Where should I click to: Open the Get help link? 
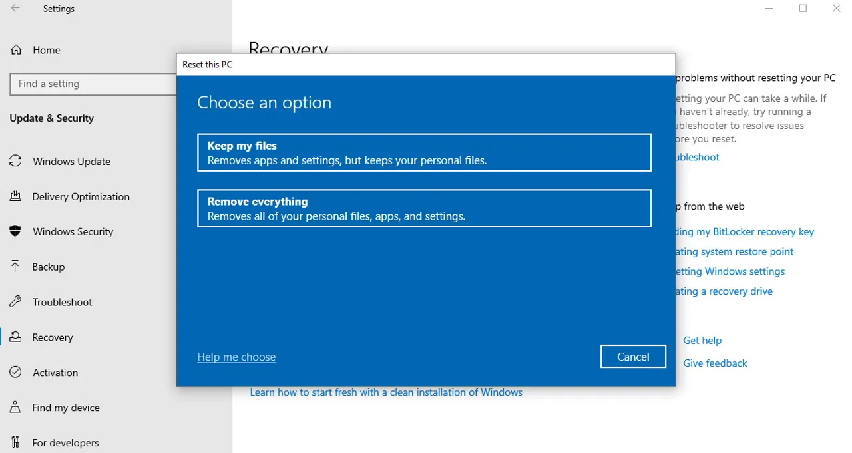tap(702, 341)
